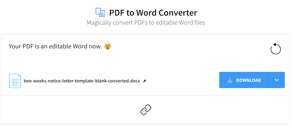This screenshot has width=292, height=126.
Task: Select the two-weeks-notice-letter converted.docx file name
Action: [x=82, y=81]
